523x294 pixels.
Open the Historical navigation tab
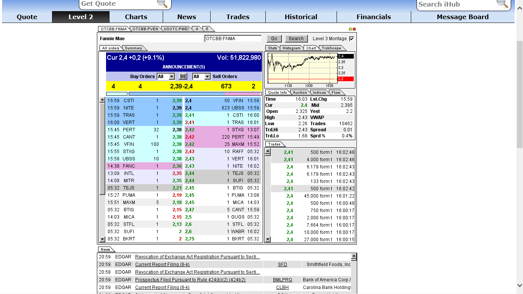tap(301, 17)
